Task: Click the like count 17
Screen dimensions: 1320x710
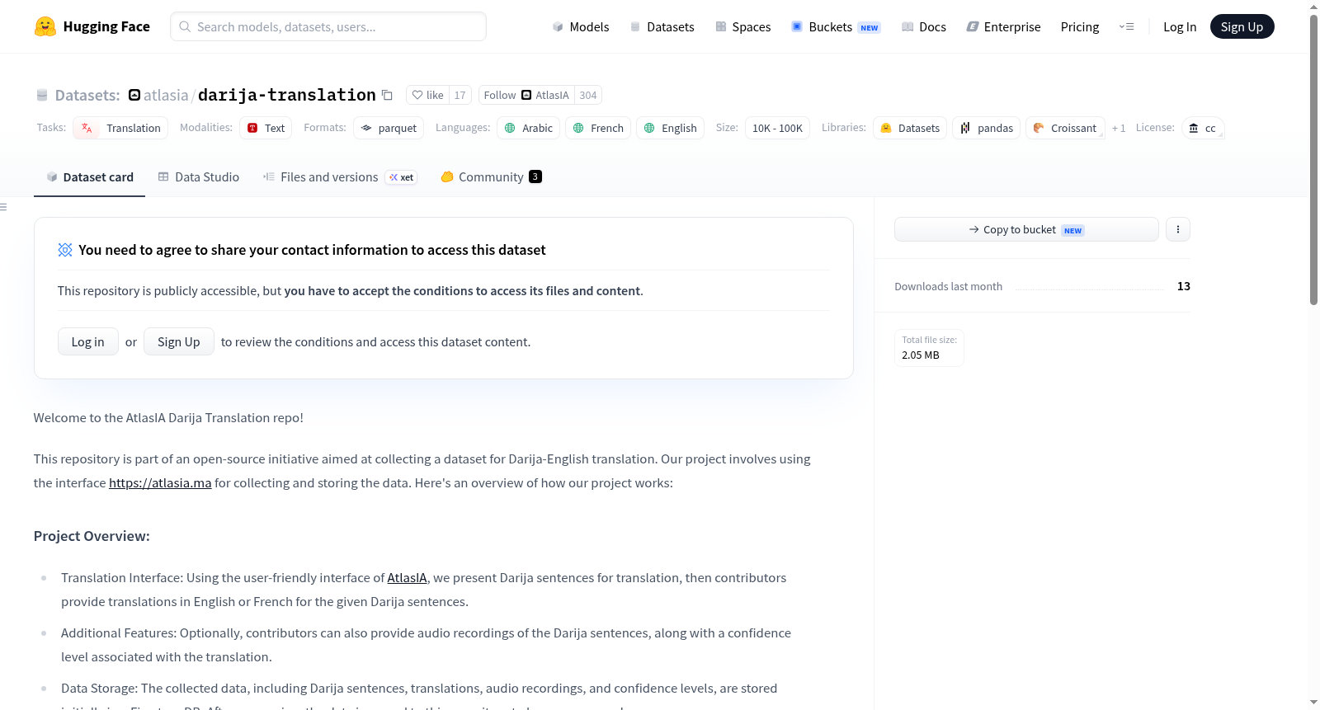Action: [460, 95]
